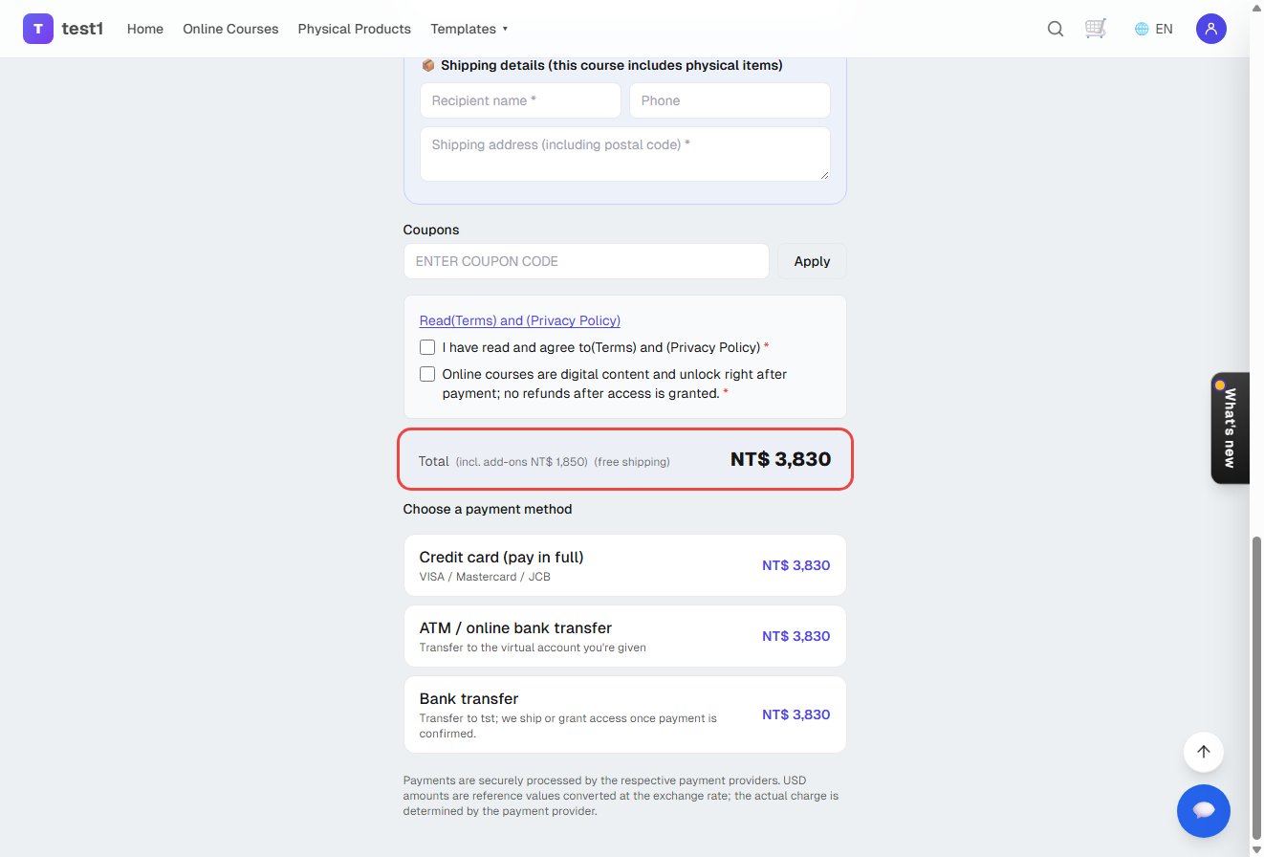
Task: Open the chat bubble widget
Action: point(1204,810)
